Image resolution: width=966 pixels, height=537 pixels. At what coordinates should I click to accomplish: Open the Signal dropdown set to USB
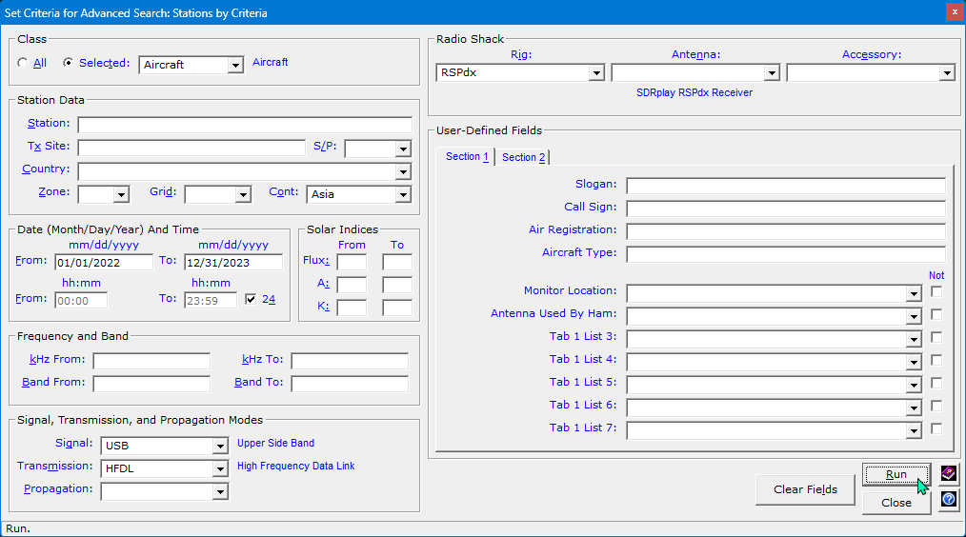pyautogui.click(x=220, y=446)
